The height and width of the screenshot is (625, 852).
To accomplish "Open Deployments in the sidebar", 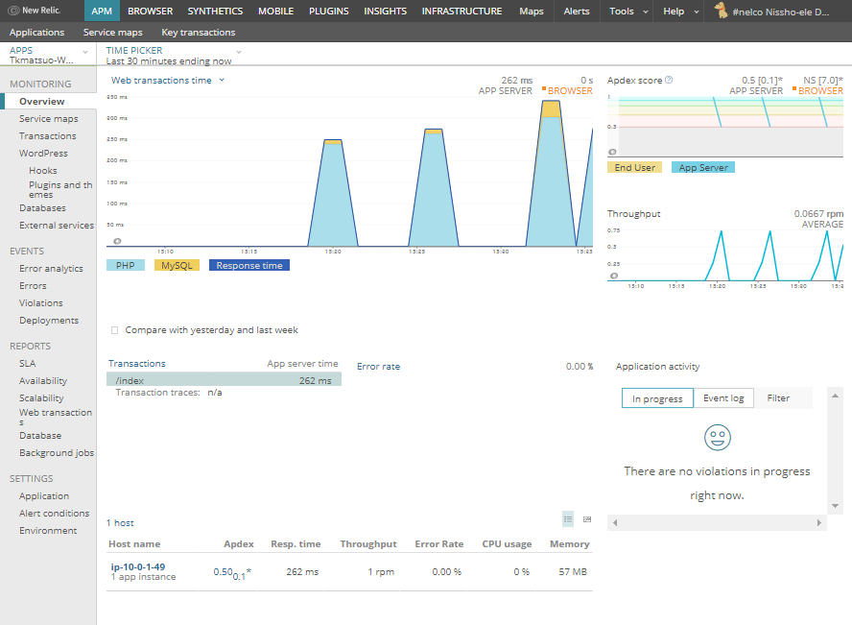I will point(49,321).
